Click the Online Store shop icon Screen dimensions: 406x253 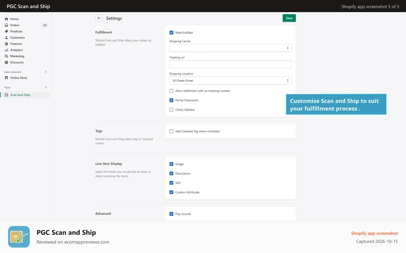(x=6, y=78)
